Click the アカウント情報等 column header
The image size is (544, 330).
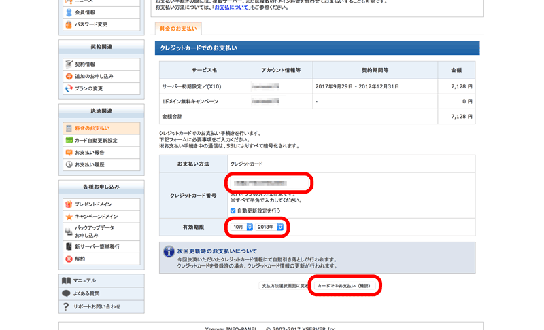coord(281,71)
